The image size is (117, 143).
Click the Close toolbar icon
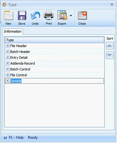(82, 15)
